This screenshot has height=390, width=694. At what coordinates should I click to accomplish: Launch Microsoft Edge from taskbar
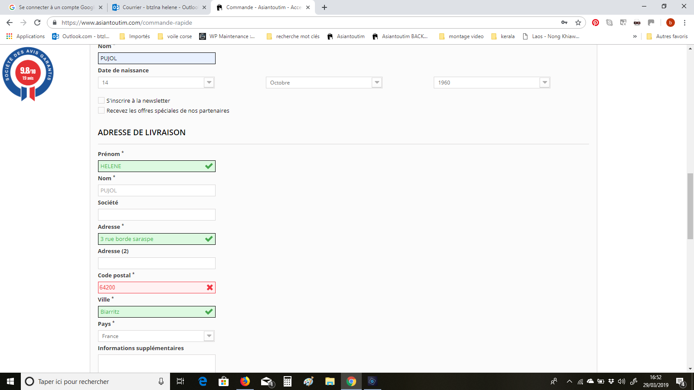203,381
